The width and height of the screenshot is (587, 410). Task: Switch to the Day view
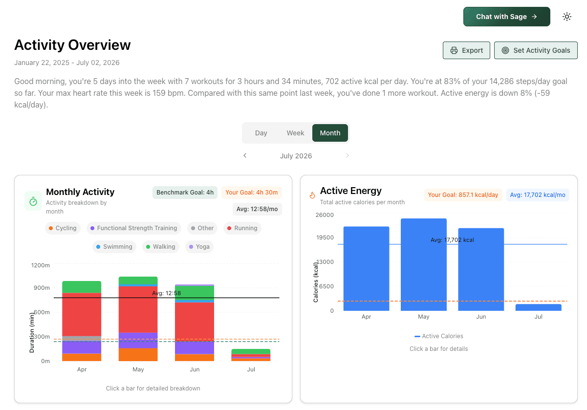point(261,133)
